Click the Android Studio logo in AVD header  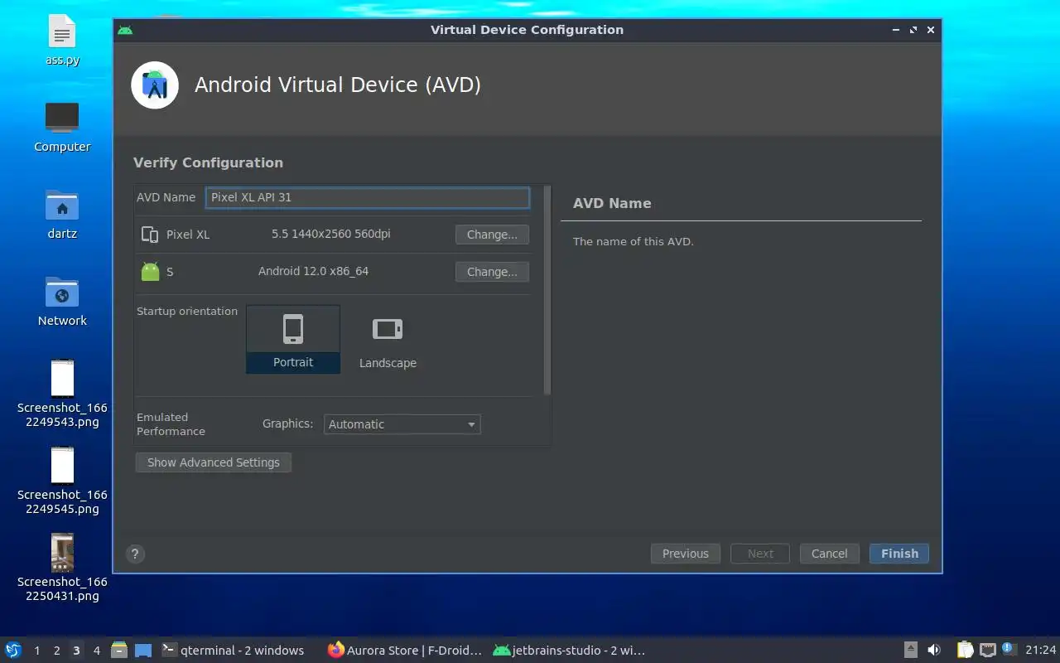(x=155, y=85)
